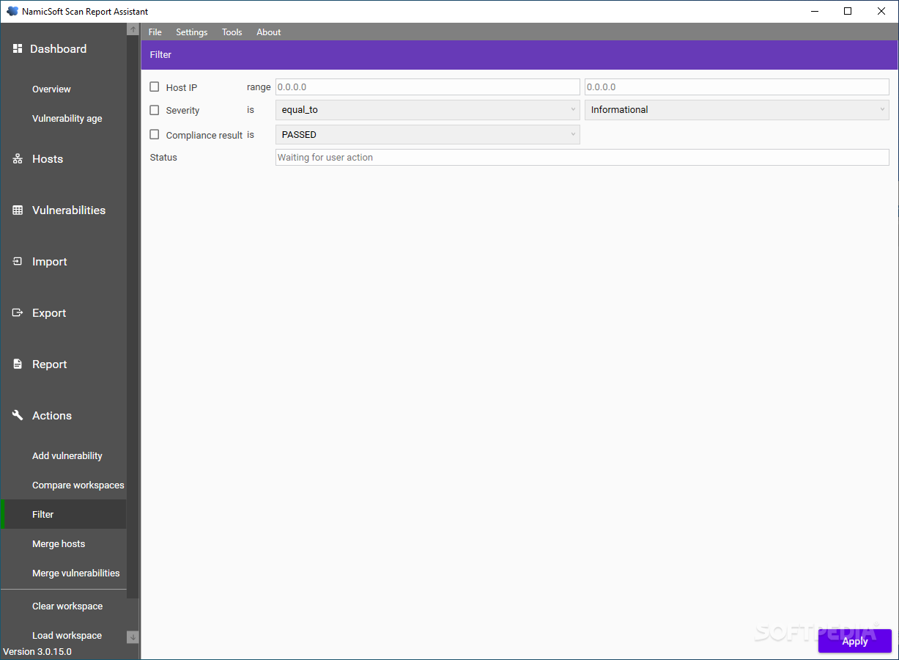Screen dimensions: 899x660
Task: Open the Tools menu
Action: point(232,32)
